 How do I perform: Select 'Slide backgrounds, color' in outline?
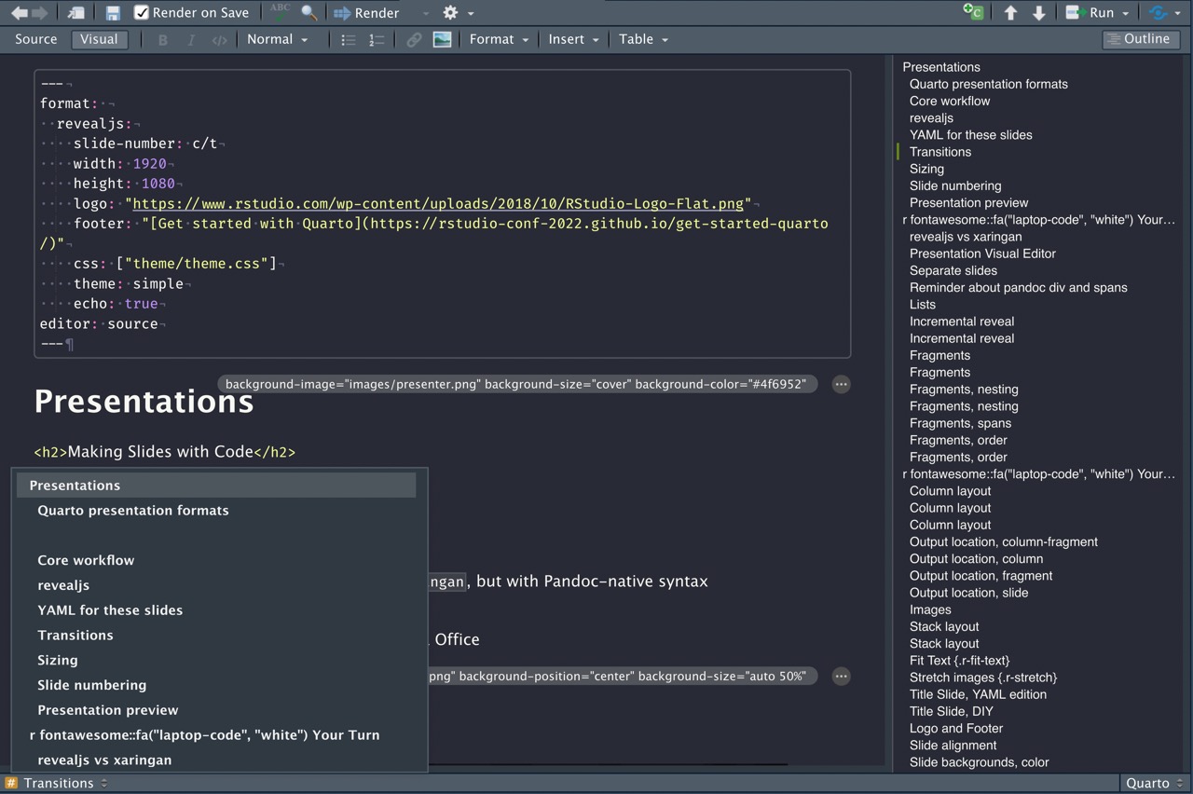979,762
